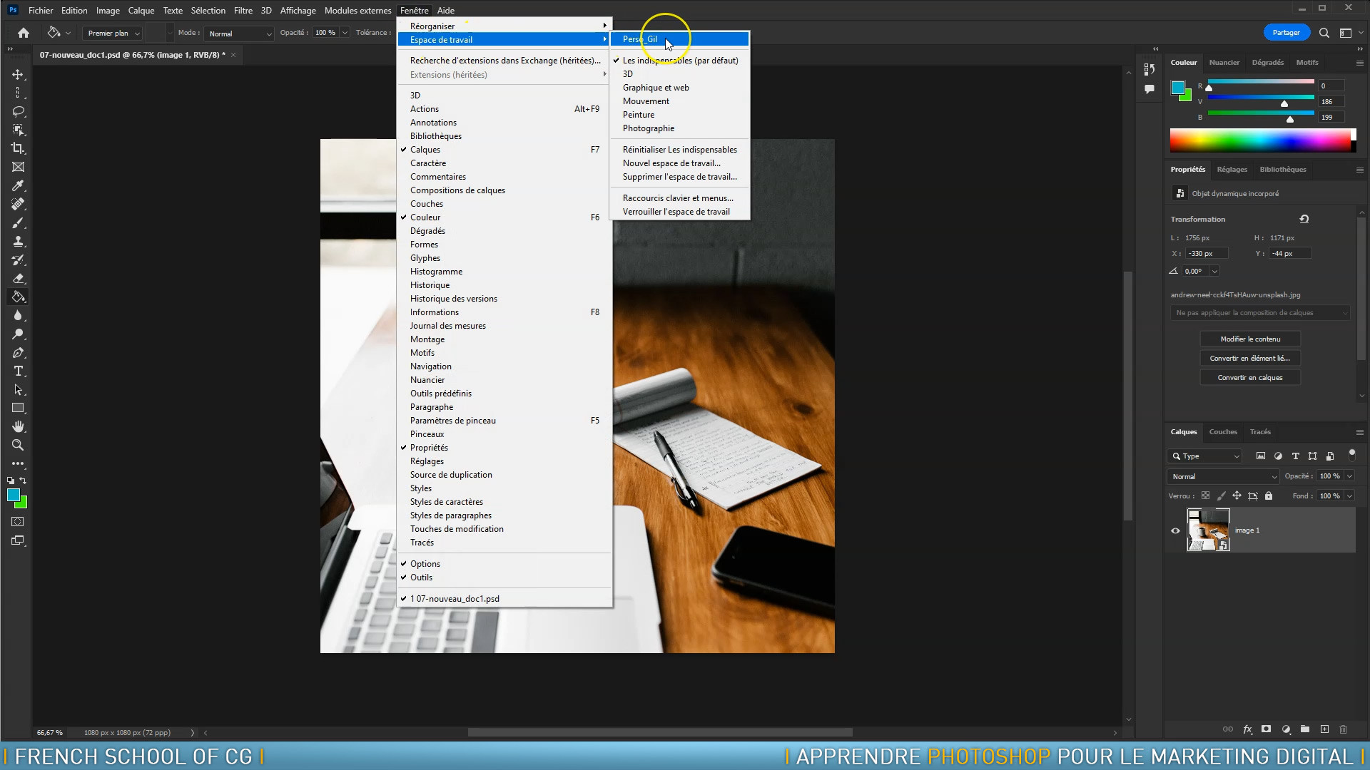Screen dimensions: 1370x770
Task: Open the layer comp dropdown in Propriétés
Action: coord(1260,313)
